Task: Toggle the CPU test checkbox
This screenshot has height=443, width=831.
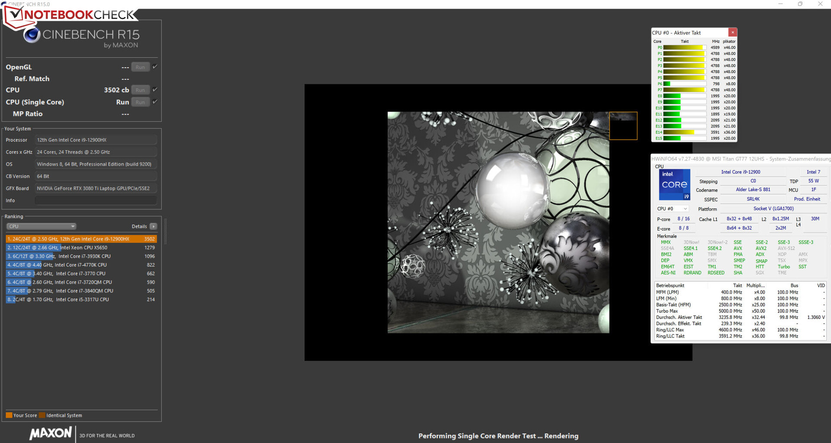Action: (x=155, y=90)
